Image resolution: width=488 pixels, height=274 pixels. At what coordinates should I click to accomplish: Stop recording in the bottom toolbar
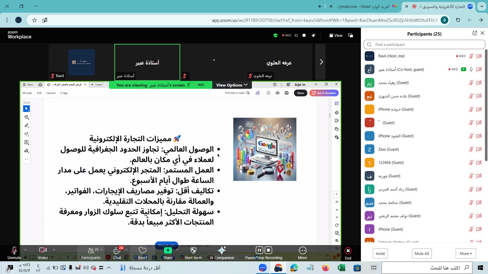[268, 250]
